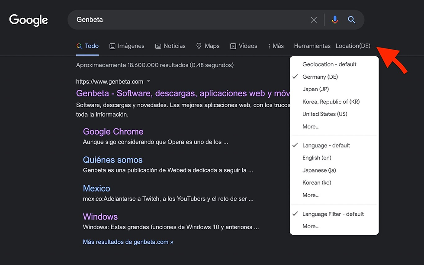Start voice search with microphone icon
The height and width of the screenshot is (265, 424).
coord(334,20)
